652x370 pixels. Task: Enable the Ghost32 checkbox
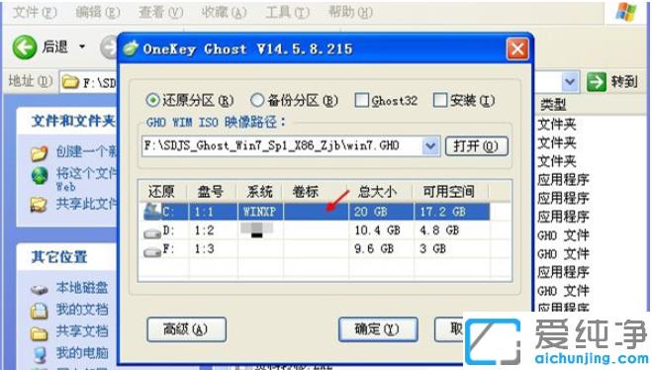tap(361, 100)
